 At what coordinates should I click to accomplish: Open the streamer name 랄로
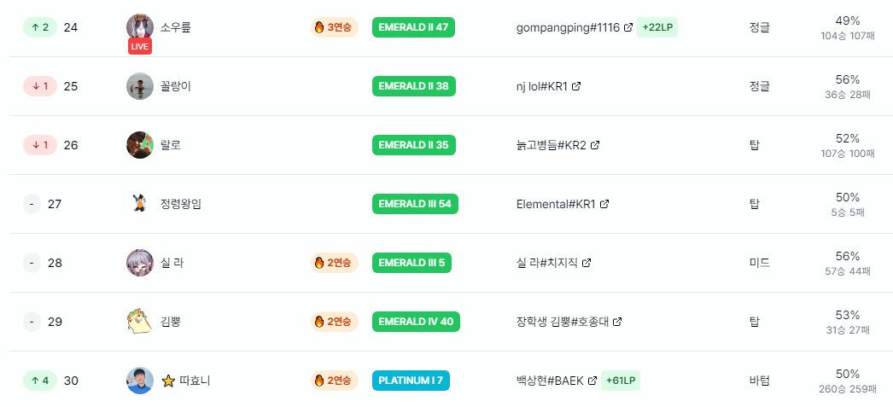point(171,145)
